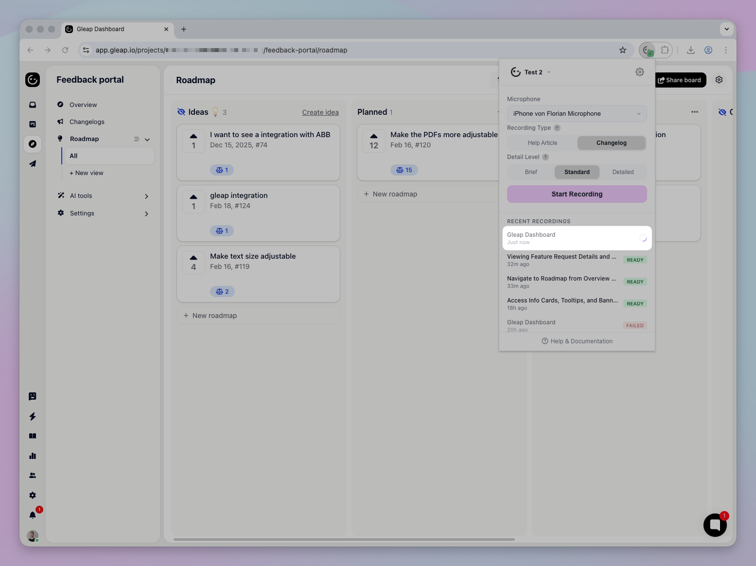Open the people contacts icon

tap(33, 476)
